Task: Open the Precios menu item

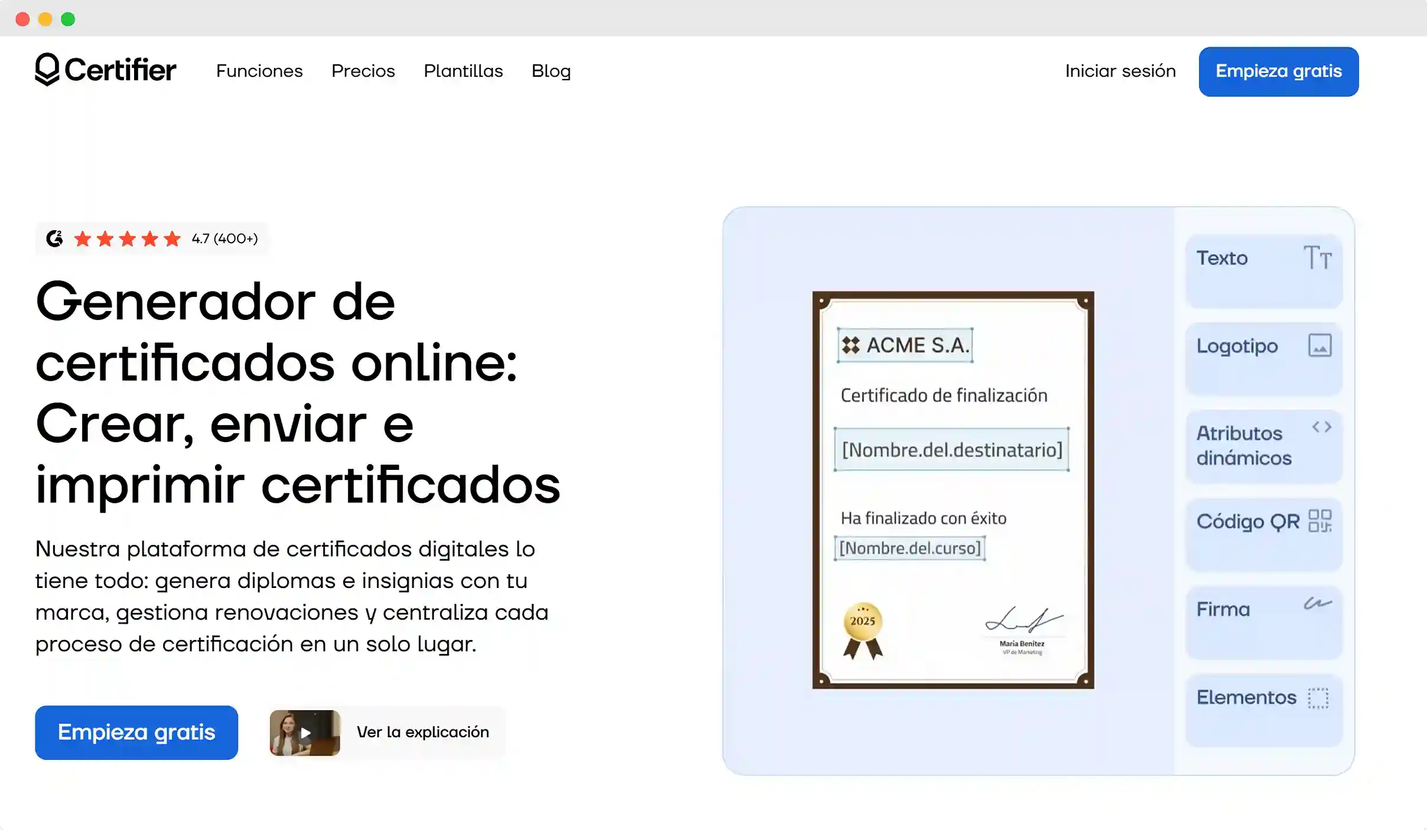Action: 363,71
